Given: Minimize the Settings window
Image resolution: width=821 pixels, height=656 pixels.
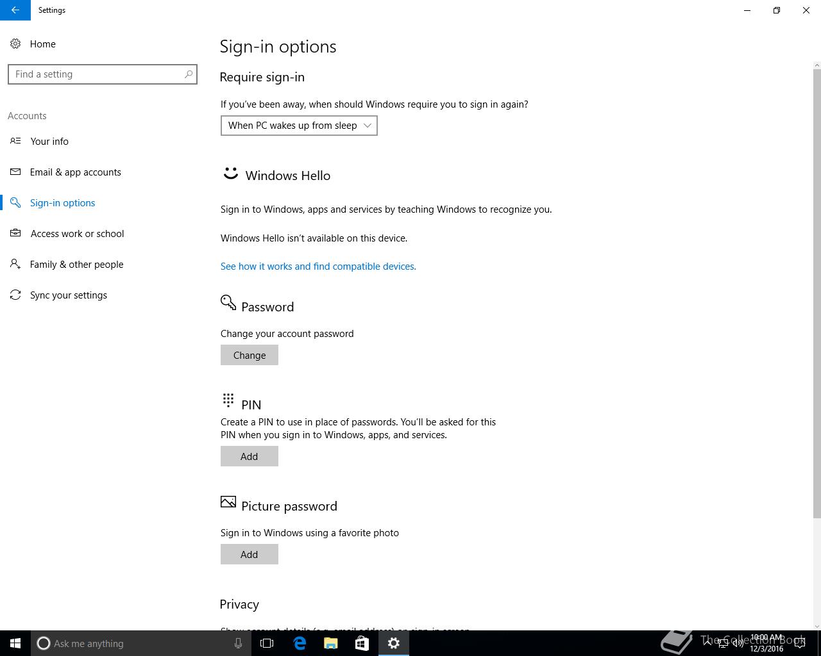Looking at the screenshot, I should 747,10.
